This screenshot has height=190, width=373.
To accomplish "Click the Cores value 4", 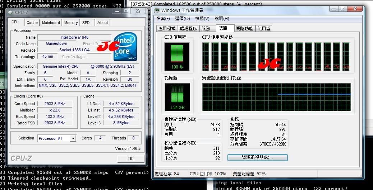I will (x=100, y=138).
